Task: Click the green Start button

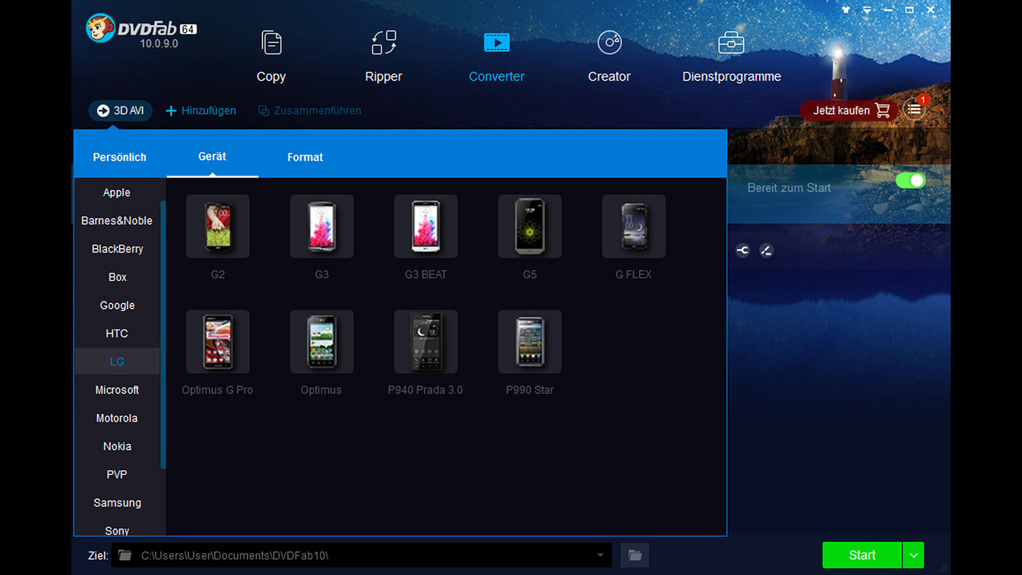Action: [861, 555]
